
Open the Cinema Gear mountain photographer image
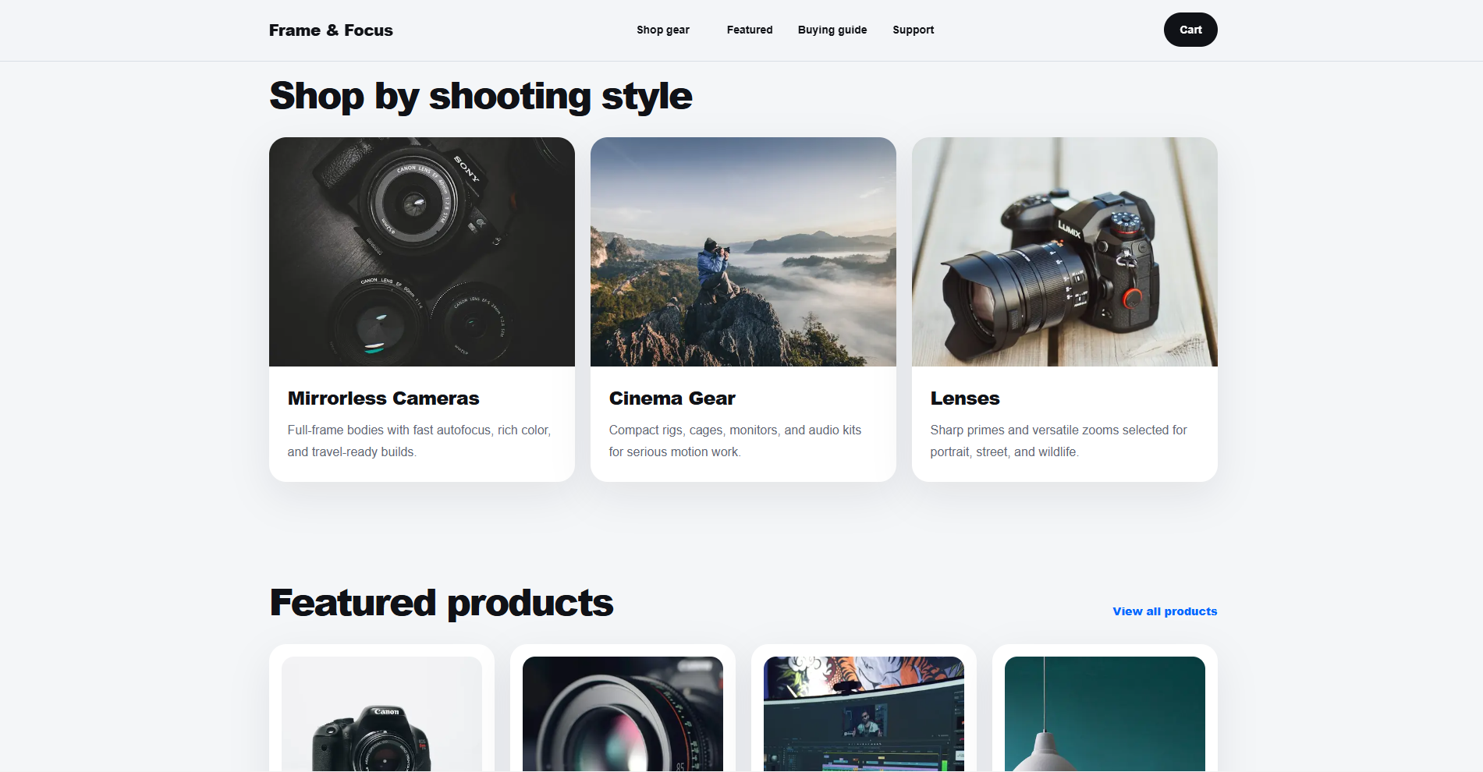pos(743,252)
